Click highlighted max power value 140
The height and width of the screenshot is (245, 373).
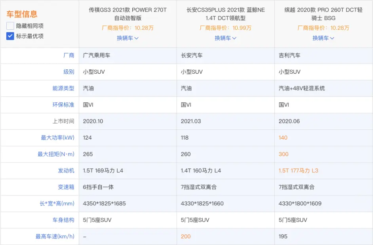pos(283,138)
